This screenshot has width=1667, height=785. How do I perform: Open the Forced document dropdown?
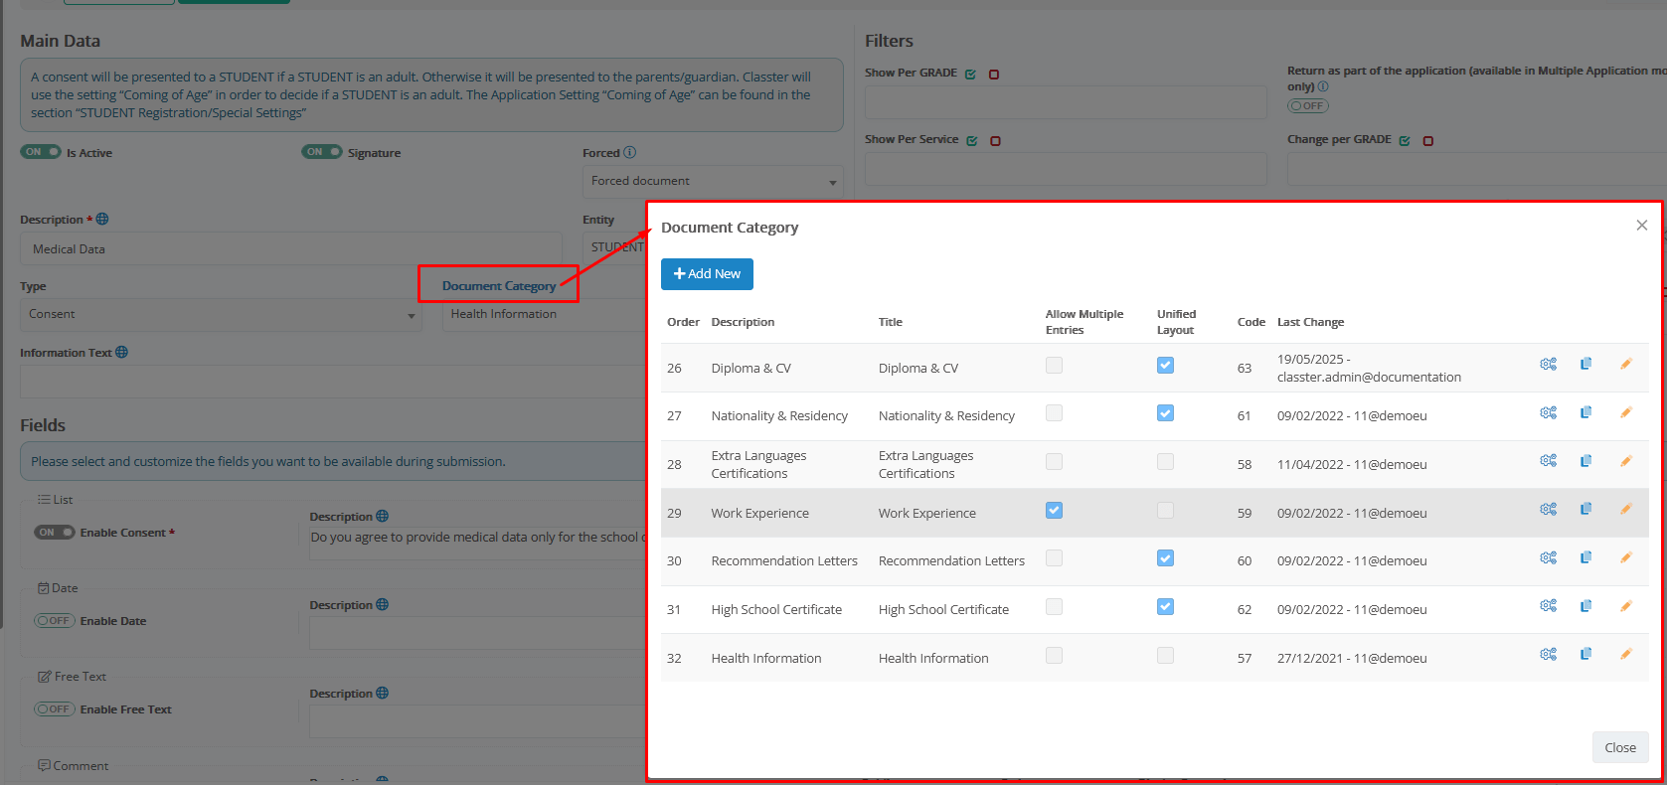tap(712, 182)
